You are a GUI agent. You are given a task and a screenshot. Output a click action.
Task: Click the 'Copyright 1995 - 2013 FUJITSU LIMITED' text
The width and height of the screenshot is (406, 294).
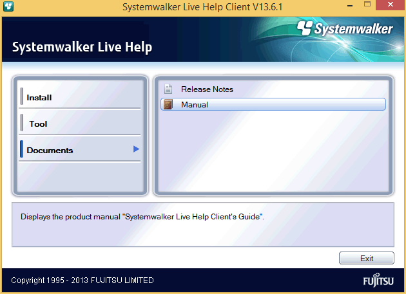tap(82, 280)
